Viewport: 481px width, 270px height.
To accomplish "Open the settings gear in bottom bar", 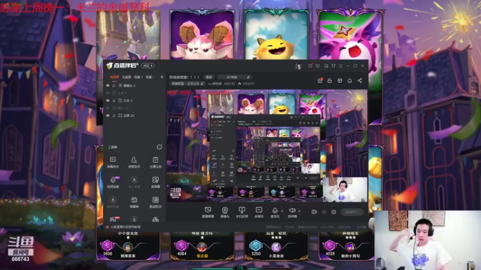I will (334, 212).
